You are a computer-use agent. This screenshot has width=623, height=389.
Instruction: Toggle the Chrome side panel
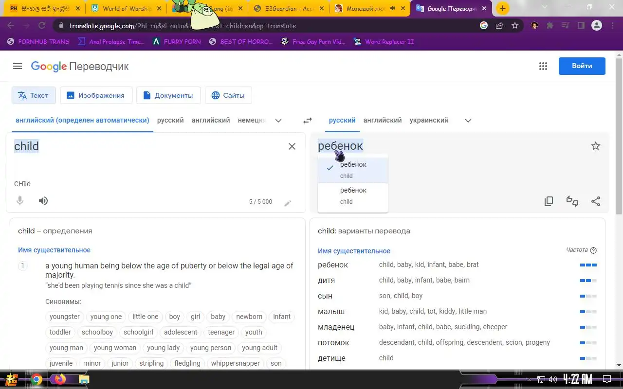point(581,26)
